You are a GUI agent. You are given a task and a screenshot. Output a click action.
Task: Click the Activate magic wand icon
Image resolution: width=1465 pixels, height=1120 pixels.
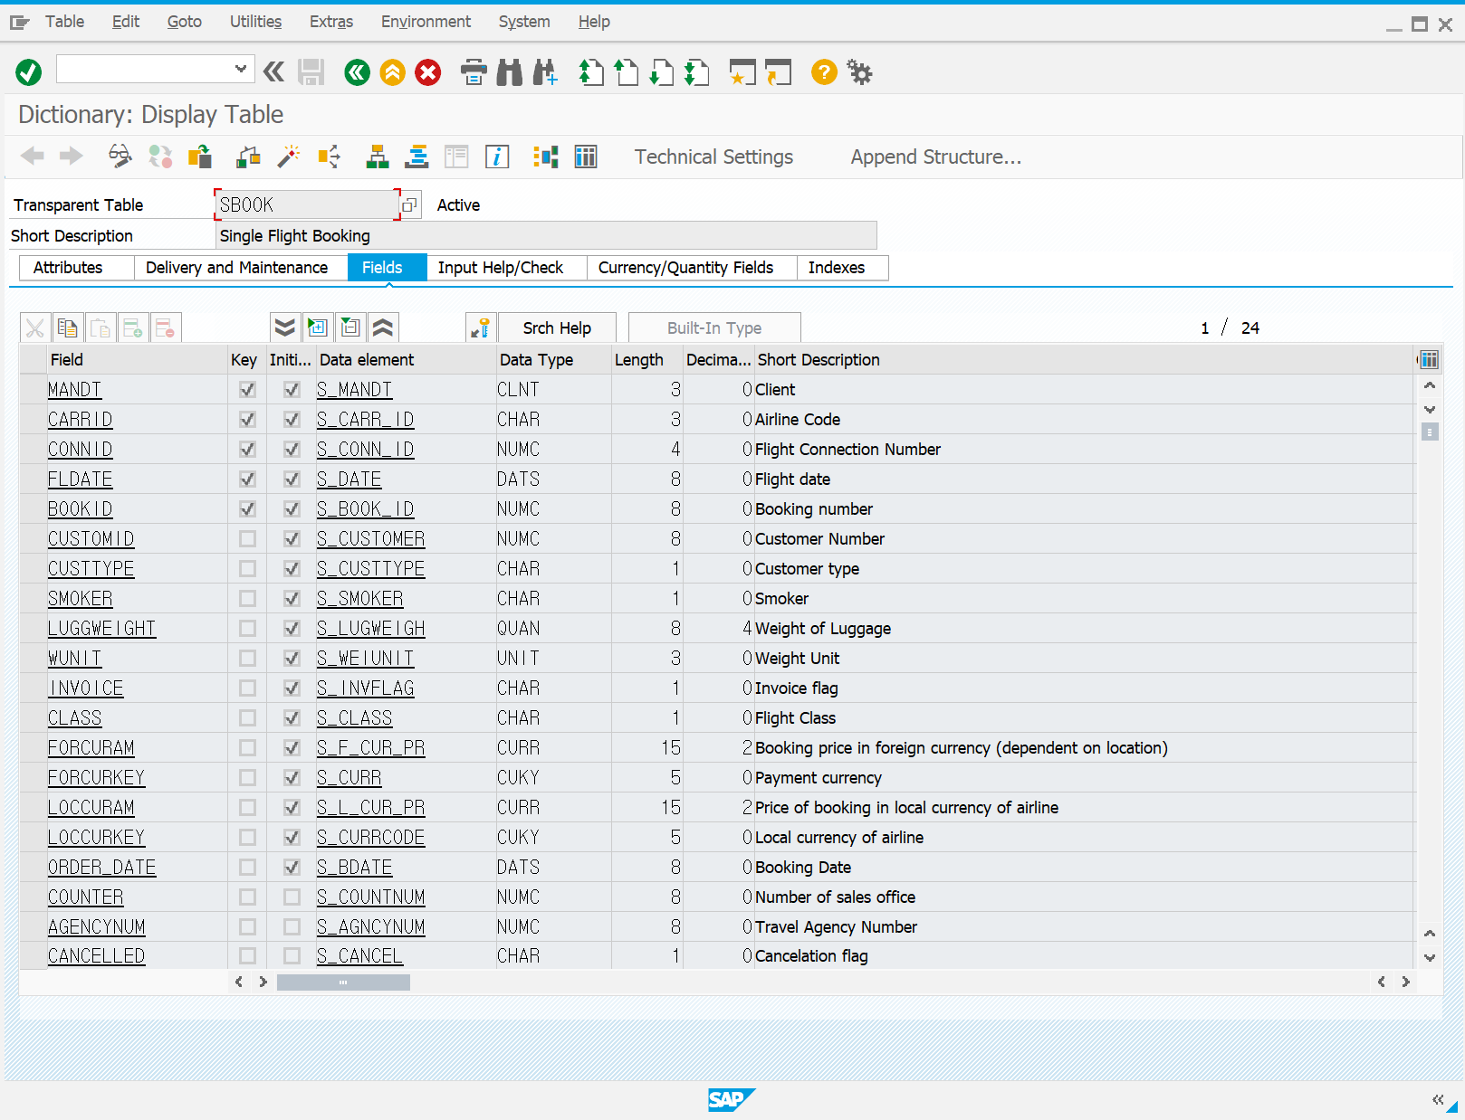pos(289,157)
